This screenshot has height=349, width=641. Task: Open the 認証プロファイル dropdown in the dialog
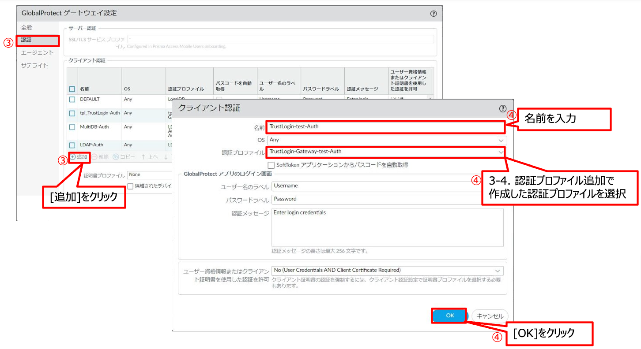[x=385, y=152]
